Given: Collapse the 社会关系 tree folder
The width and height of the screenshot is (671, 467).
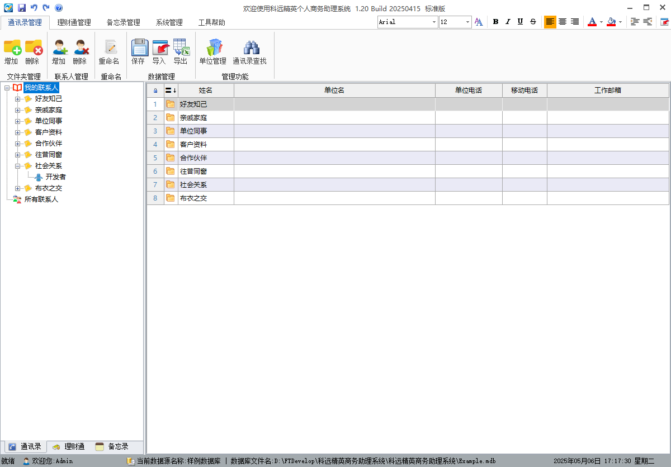Looking at the screenshot, I should [18, 166].
